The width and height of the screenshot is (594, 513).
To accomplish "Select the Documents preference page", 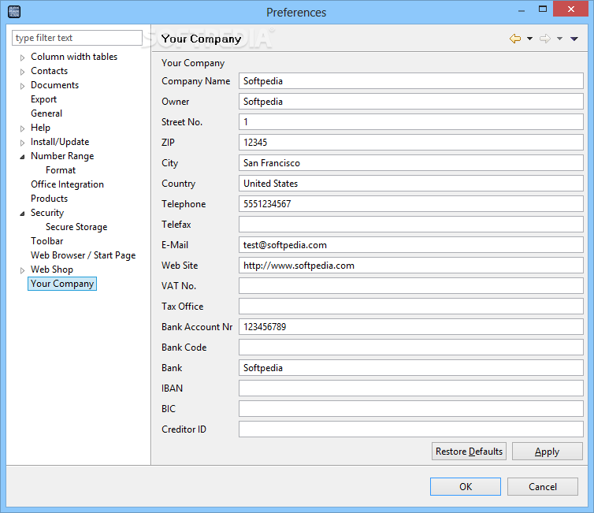I will (54, 85).
